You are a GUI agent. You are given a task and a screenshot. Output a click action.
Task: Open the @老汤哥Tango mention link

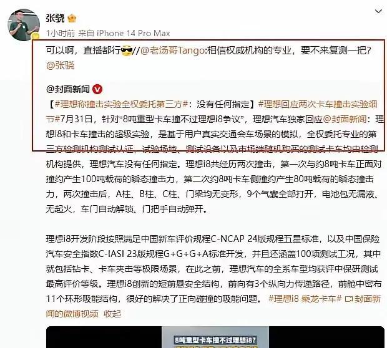point(172,51)
